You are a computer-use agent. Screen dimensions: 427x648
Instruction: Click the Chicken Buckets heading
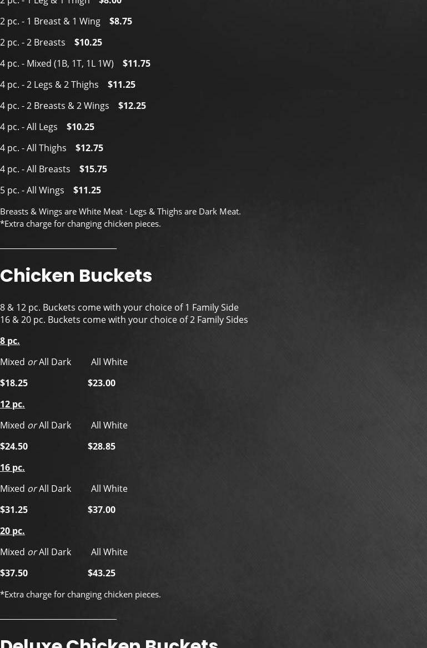click(76, 276)
